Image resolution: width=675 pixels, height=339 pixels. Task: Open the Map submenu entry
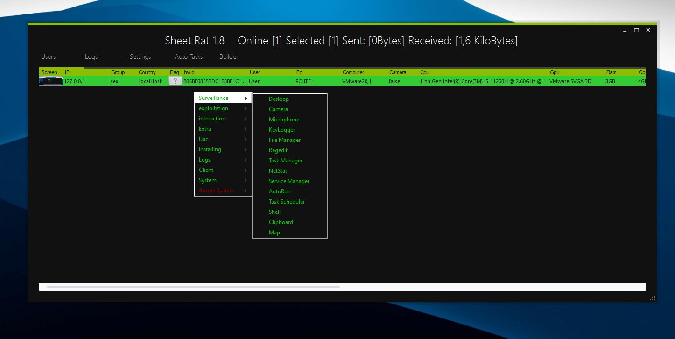274,233
